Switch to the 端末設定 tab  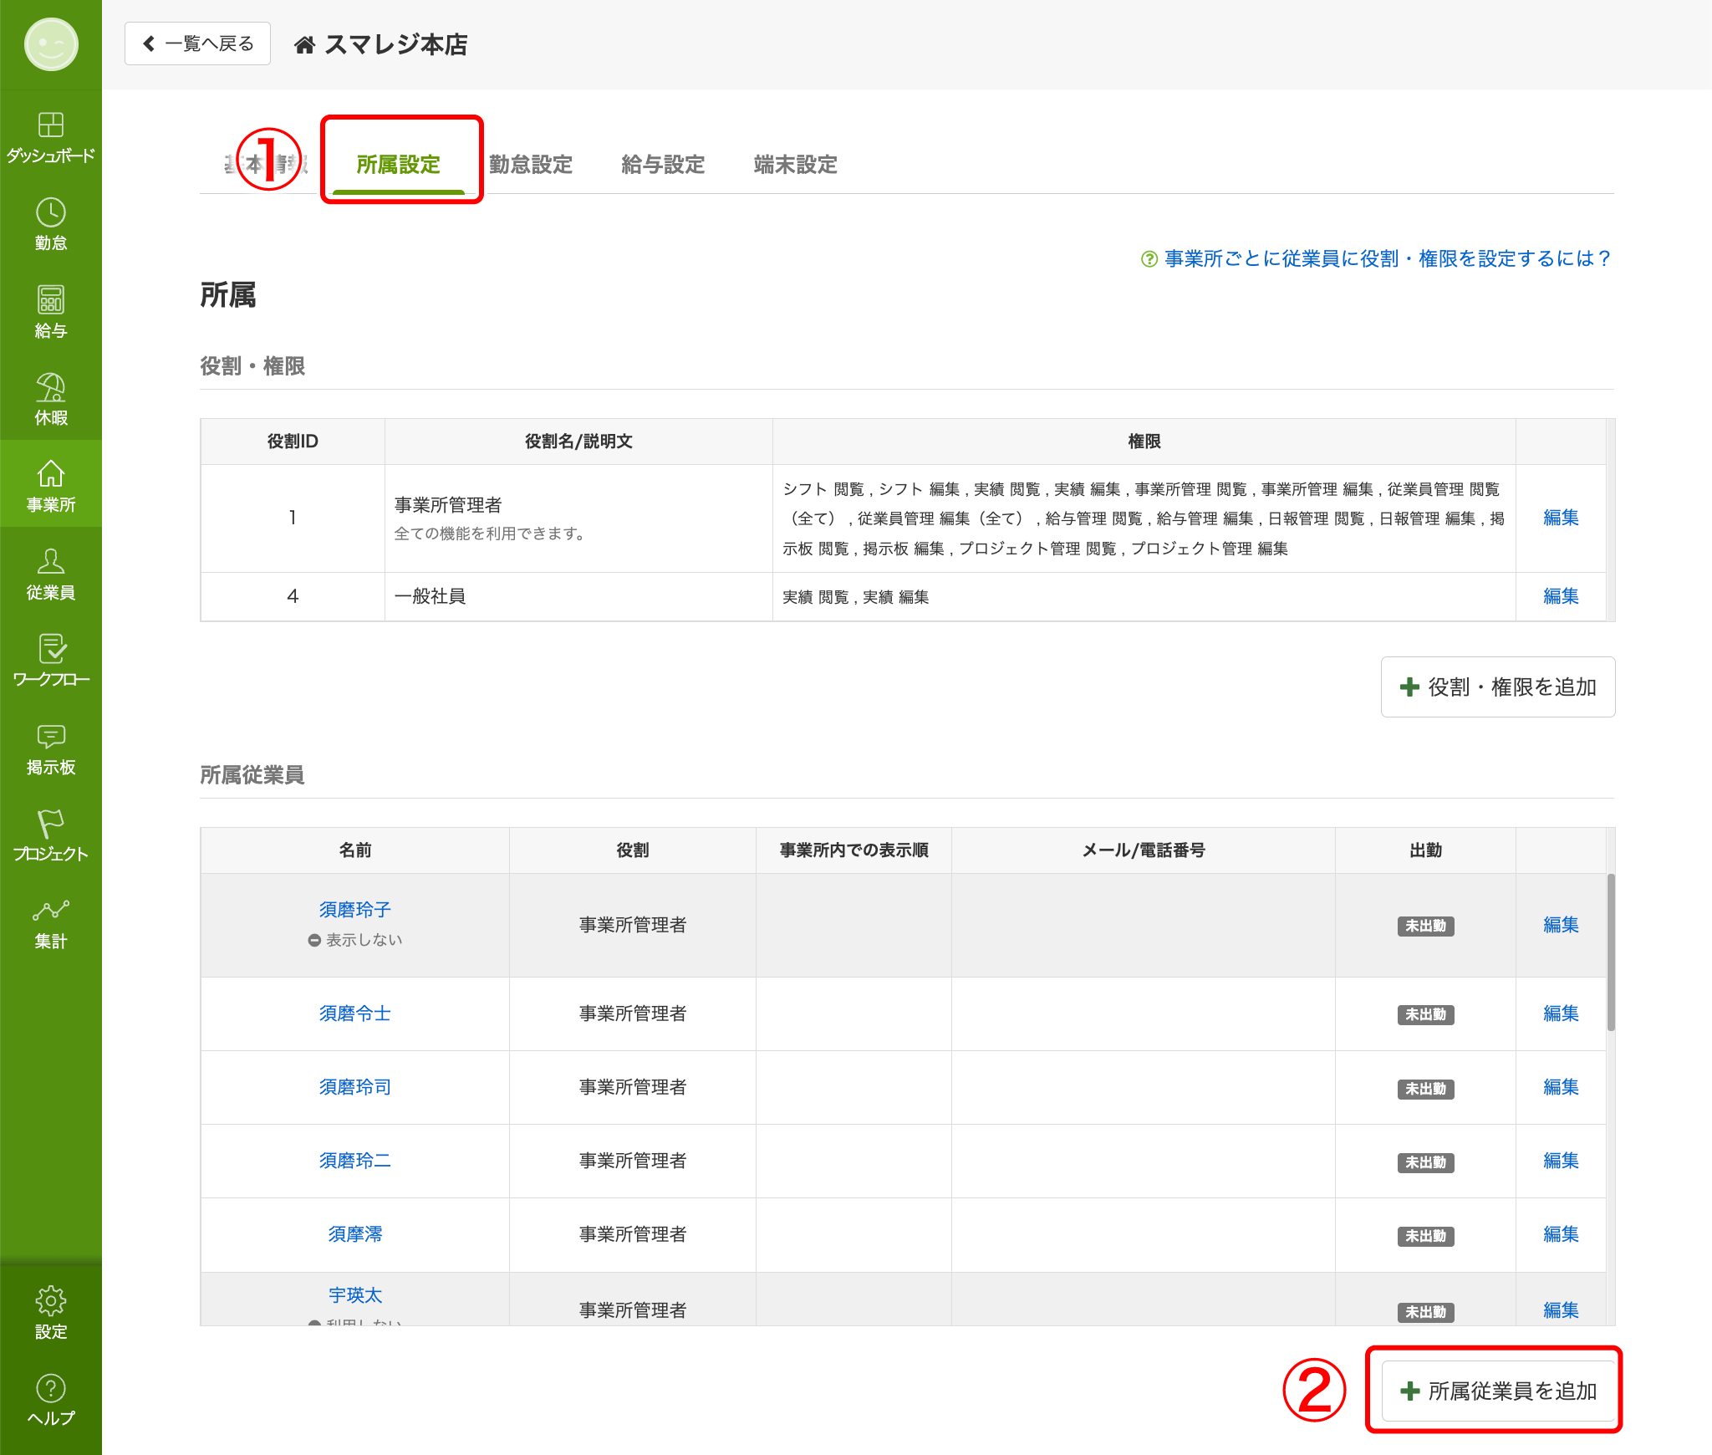795,165
